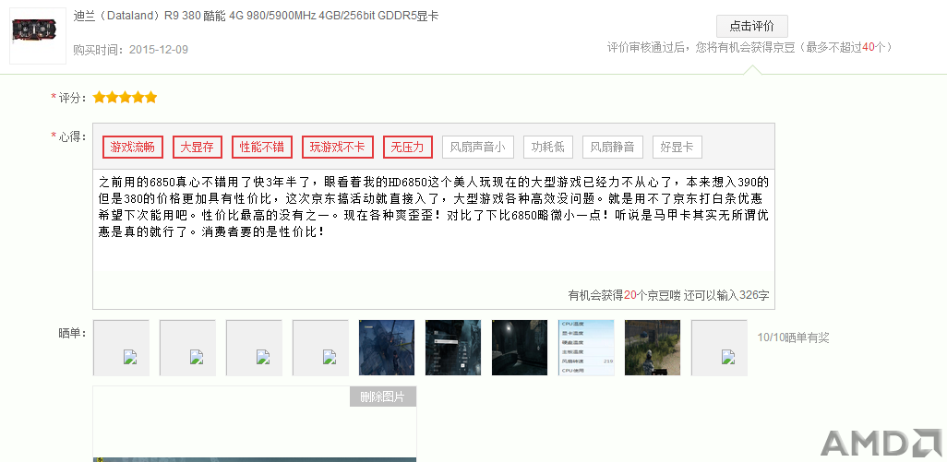Select the 风扇静音 tag
Screen dimensions: 947x462
(612, 148)
